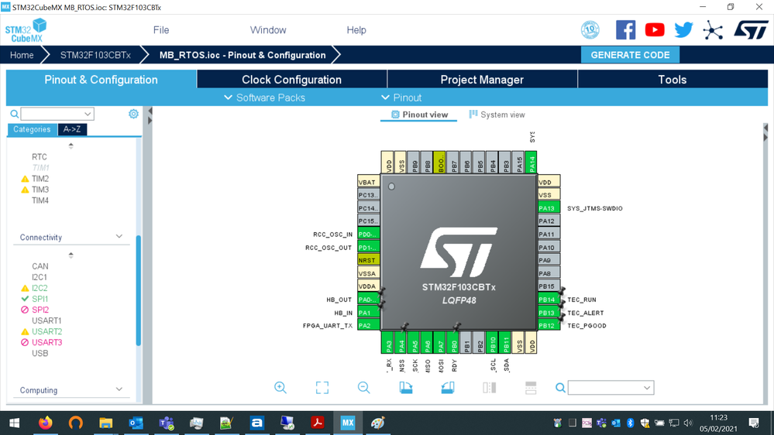Select the PA2 FPGA_UART_TX pin
This screenshot has width=774, height=435.
coord(368,326)
